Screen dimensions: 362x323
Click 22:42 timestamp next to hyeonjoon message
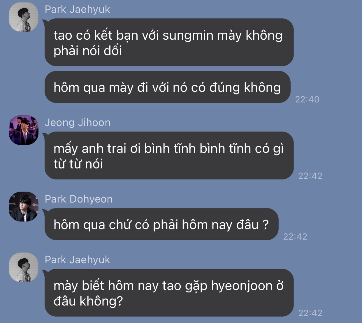tap(310, 313)
